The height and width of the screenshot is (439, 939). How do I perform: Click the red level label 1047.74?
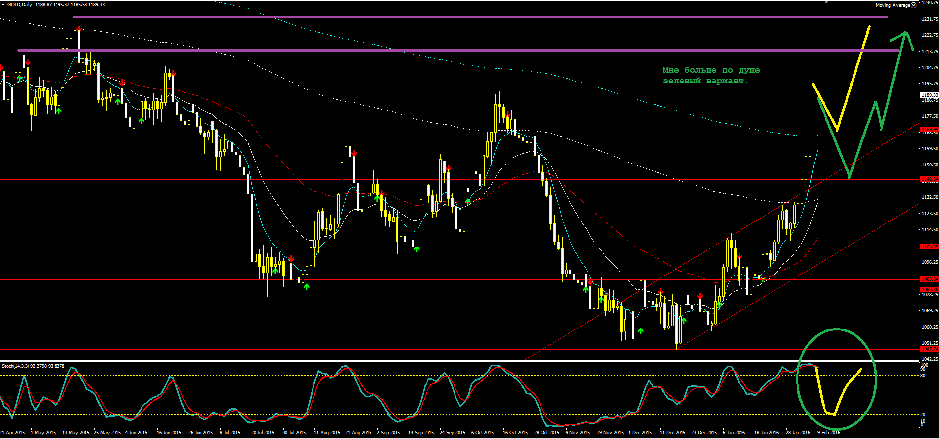pos(929,349)
